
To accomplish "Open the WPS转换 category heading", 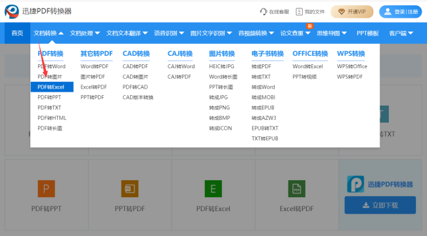I will [x=351, y=54].
